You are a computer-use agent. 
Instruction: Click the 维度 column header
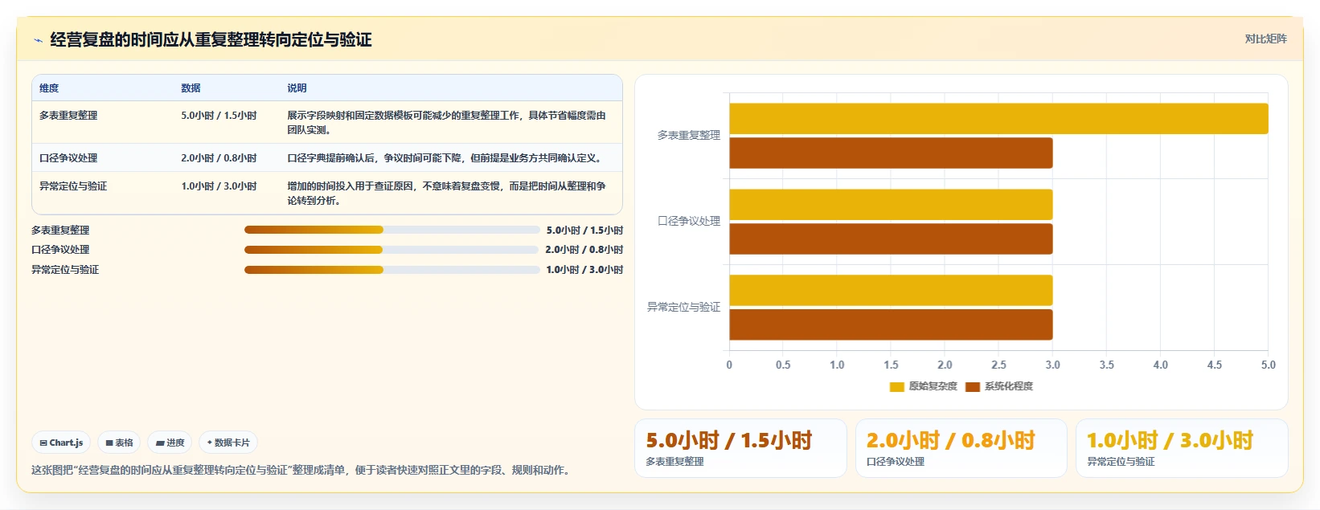tap(49, 88)
